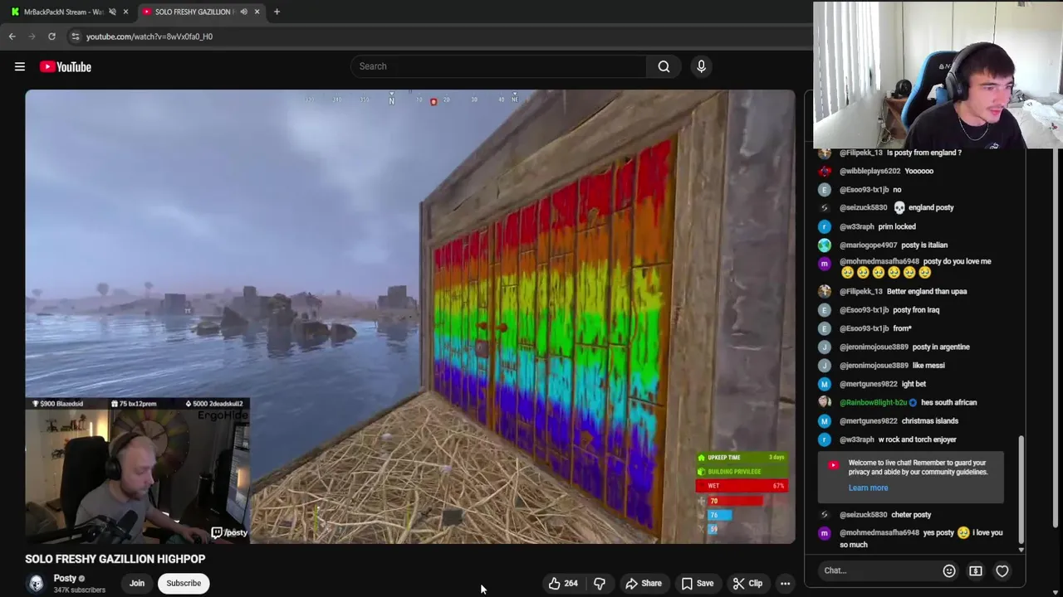Unmute the MrBackPackN Stream tab audio
The image size is (1063, 597).
pyautogui.click(x=112, y=12)
